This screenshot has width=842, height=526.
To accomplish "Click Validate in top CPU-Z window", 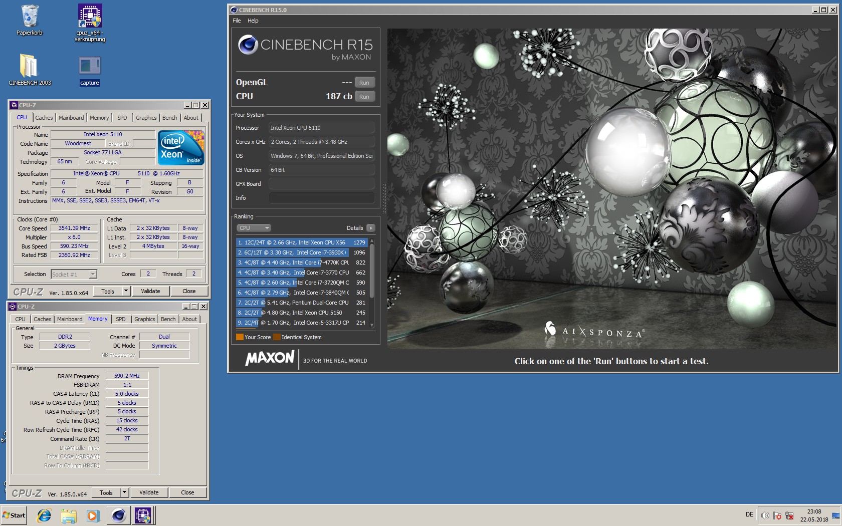I will pos(150,291).
